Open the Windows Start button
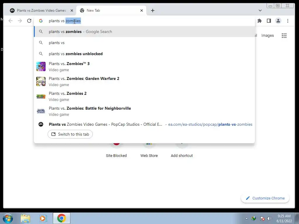 coord(8,218)
